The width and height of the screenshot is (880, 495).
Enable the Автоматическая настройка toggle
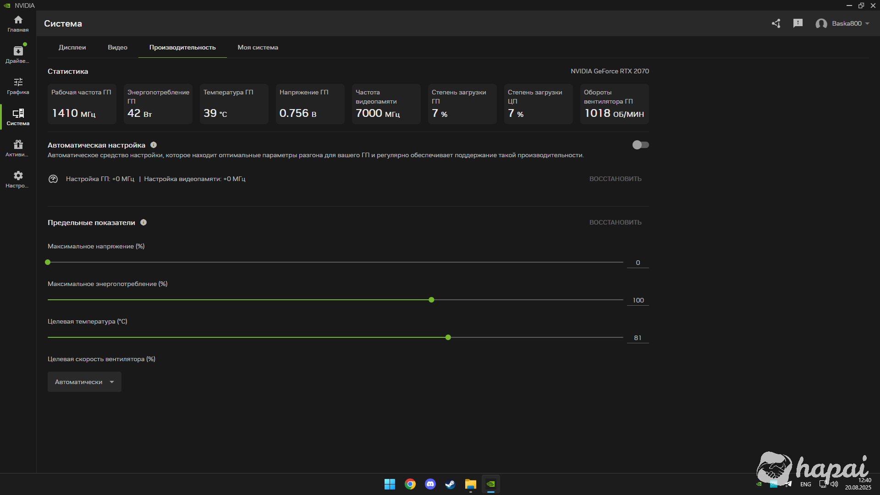640,145
